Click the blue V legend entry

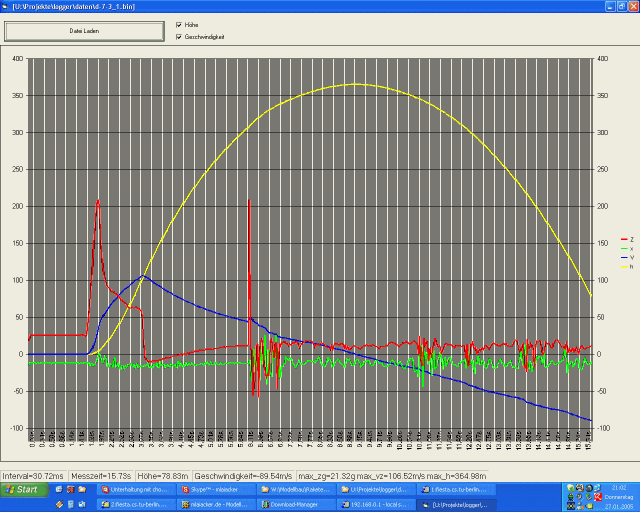coord(627,258)
